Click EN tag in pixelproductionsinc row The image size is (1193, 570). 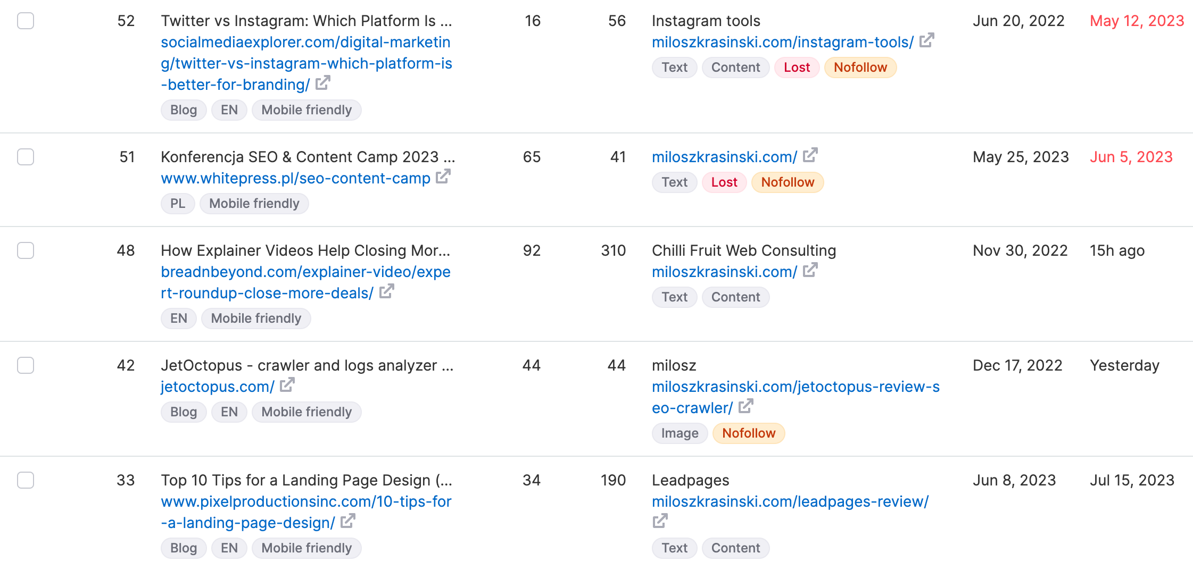(229, 548)
